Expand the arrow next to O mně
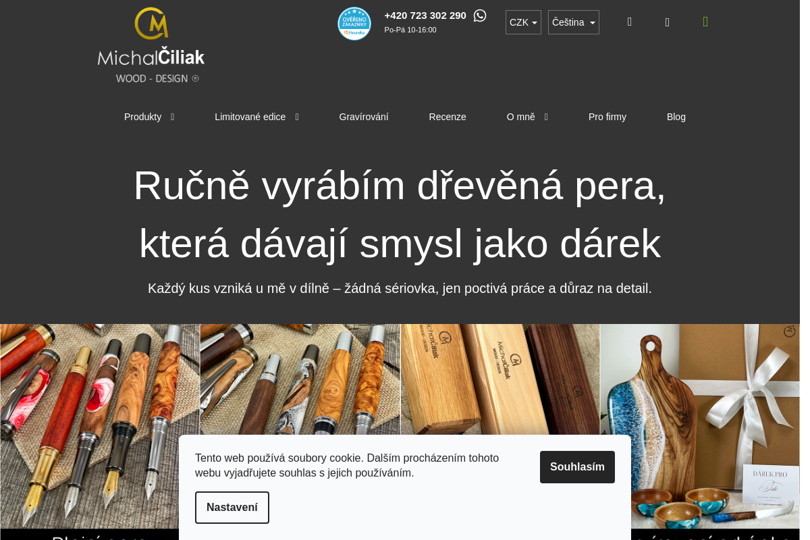 tap(546, 117)
